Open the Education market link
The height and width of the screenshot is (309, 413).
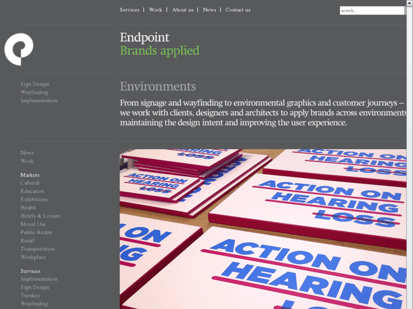pos(32,191)
